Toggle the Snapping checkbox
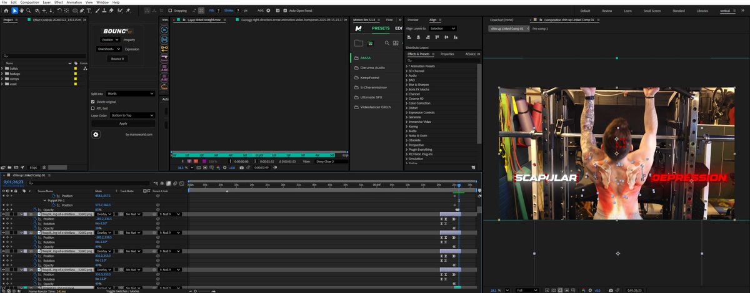 (170, 11)
